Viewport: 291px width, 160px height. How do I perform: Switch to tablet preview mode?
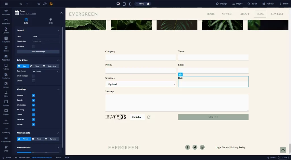pyautogui.click(x=124, y=4)
